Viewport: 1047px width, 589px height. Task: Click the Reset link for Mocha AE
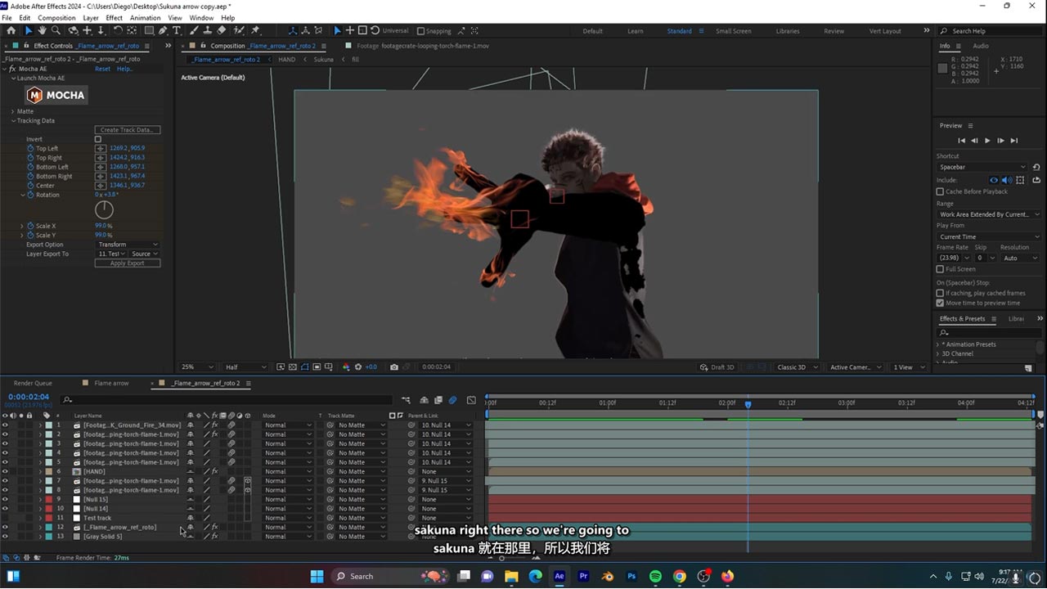pos(102,69)
